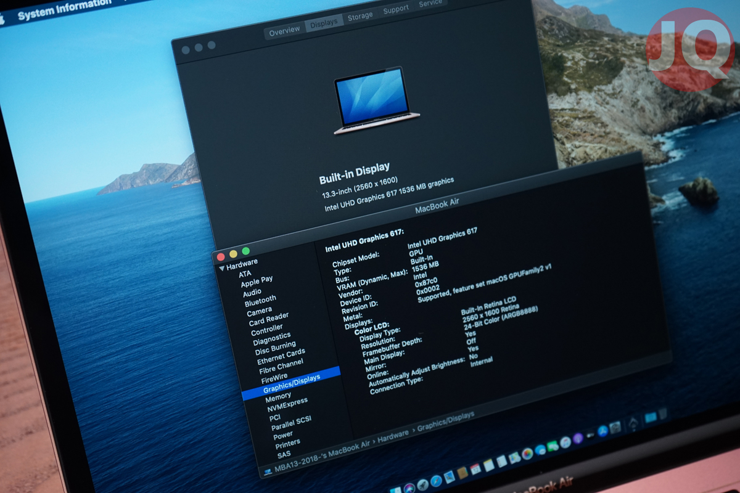Open Ethernet Cards in the Hardware list
Screen dimensions: 740x493
tap(281, 356)
